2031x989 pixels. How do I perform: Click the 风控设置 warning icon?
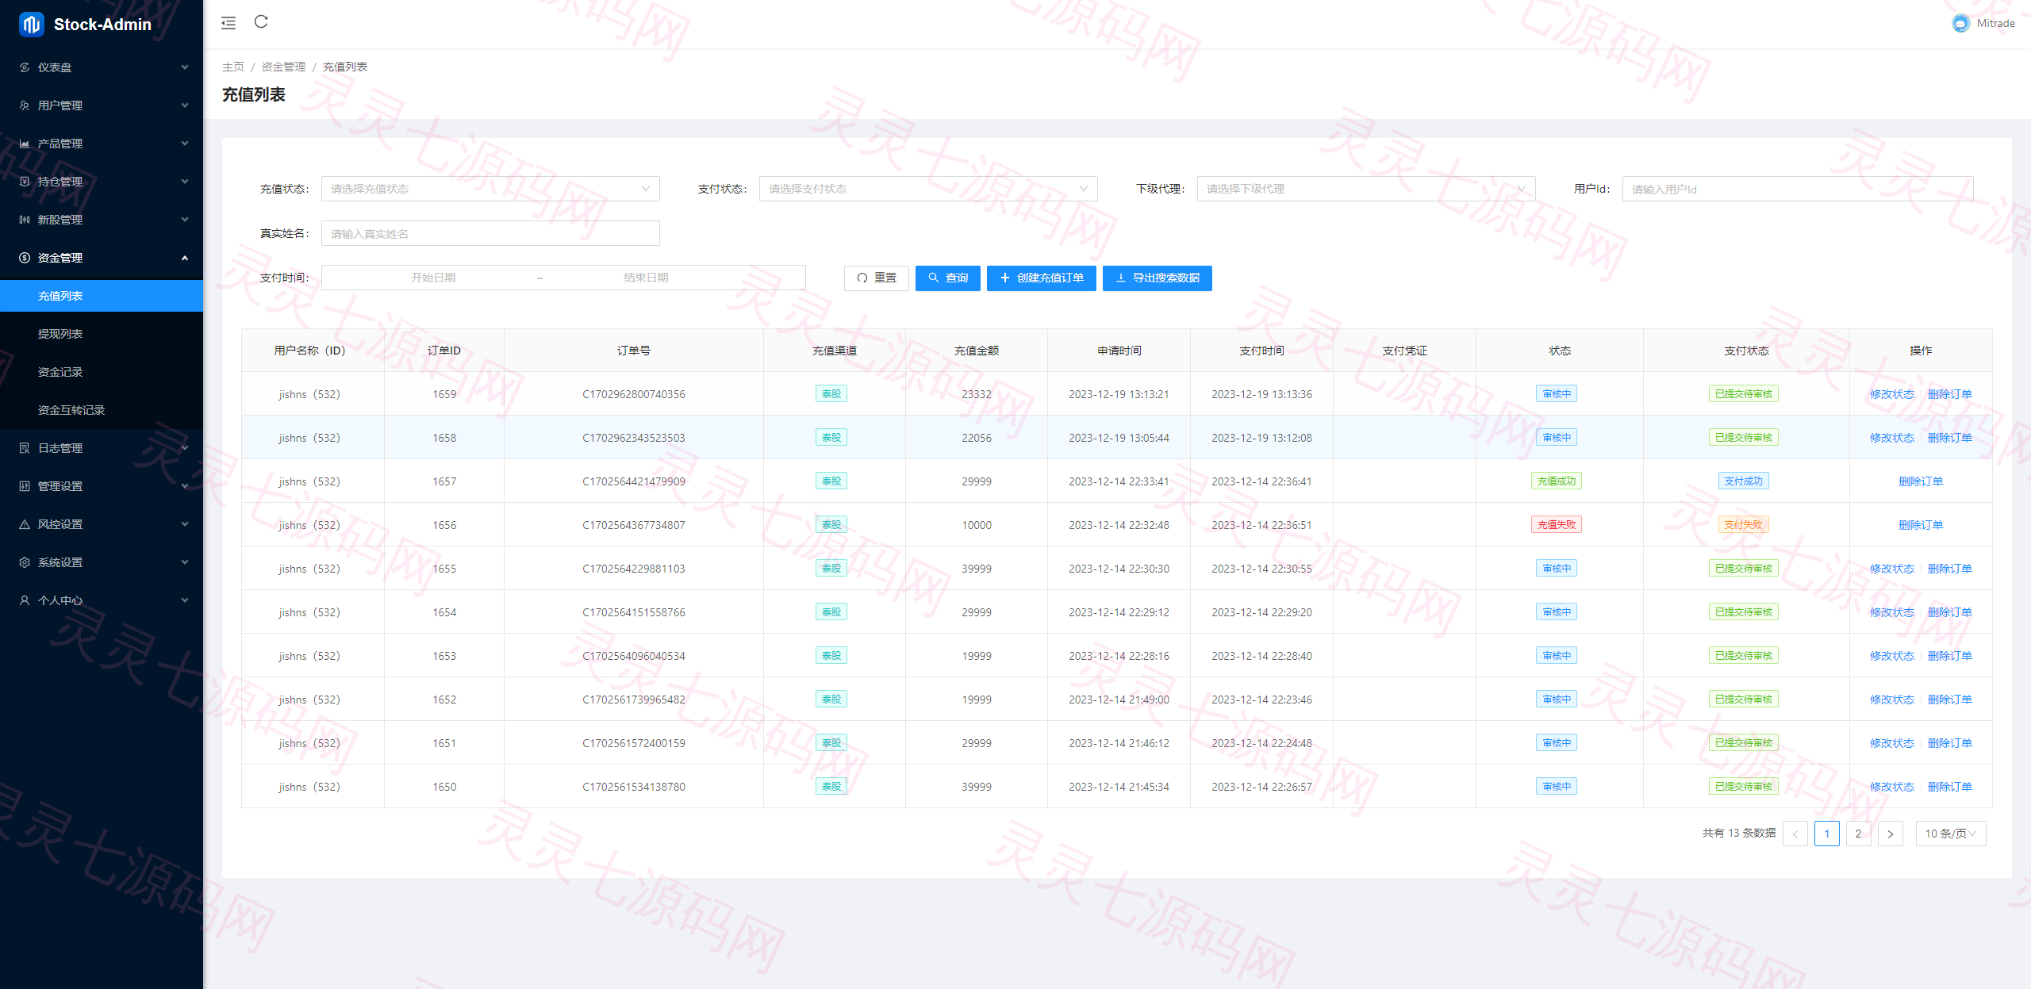25,524
